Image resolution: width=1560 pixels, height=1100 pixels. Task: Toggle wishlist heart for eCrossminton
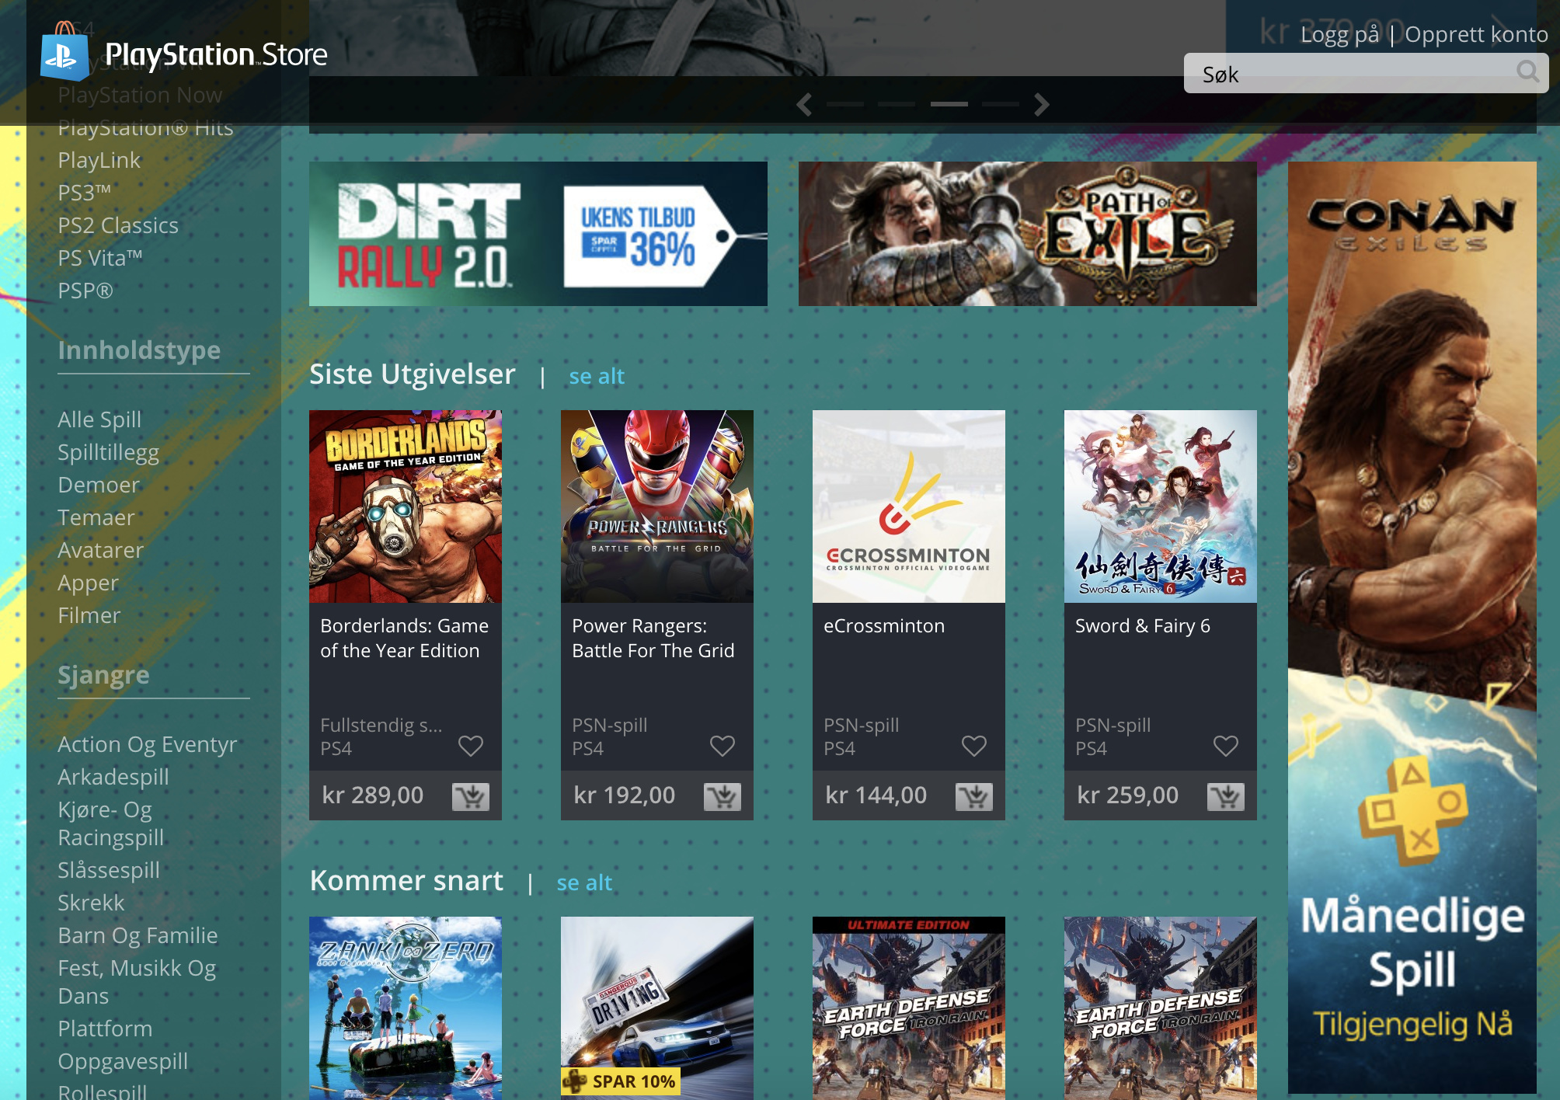973,746
